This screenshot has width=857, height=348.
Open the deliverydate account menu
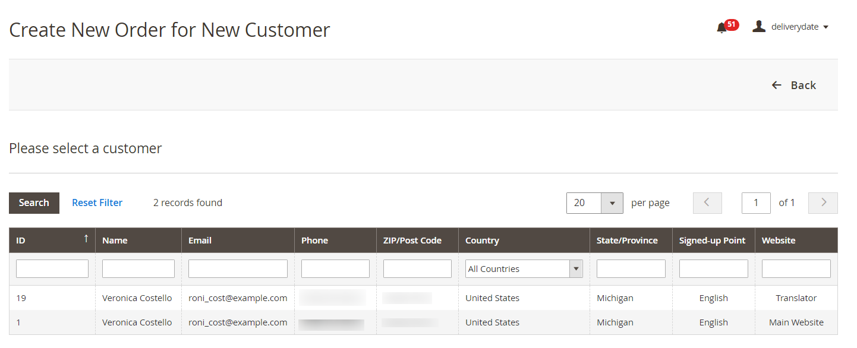799,27
